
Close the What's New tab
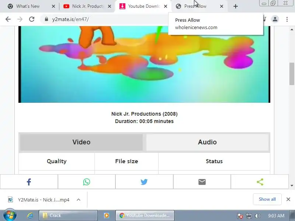tap(53, 6)
